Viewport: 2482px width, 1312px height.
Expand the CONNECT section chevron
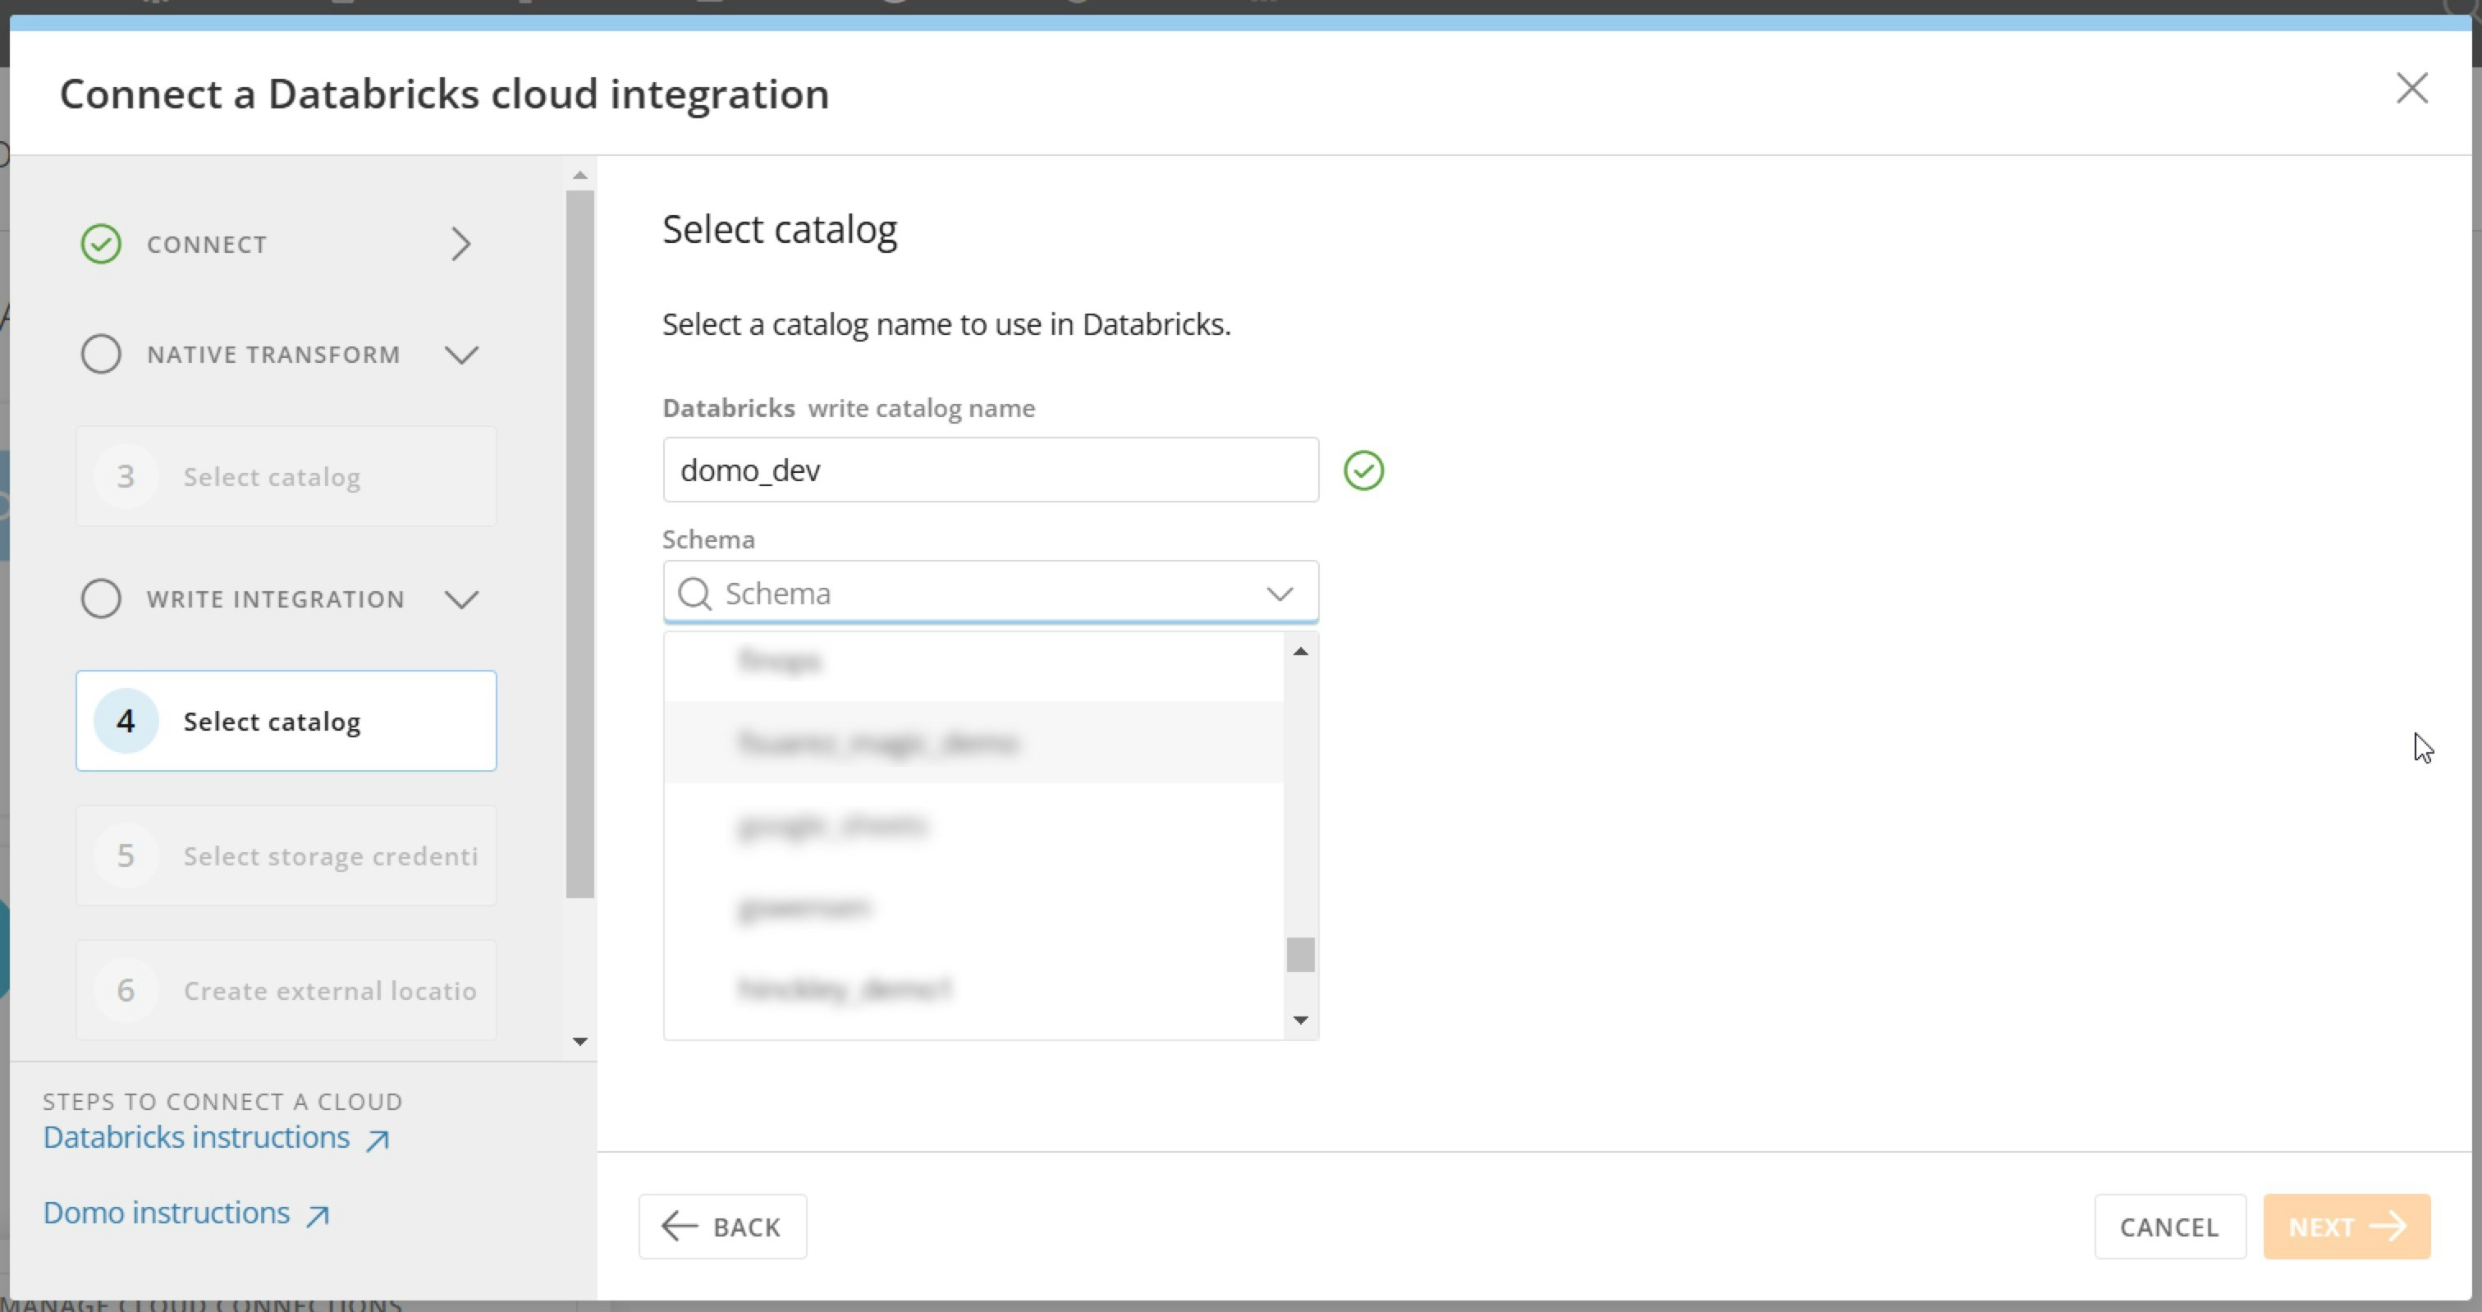[460, 244]
